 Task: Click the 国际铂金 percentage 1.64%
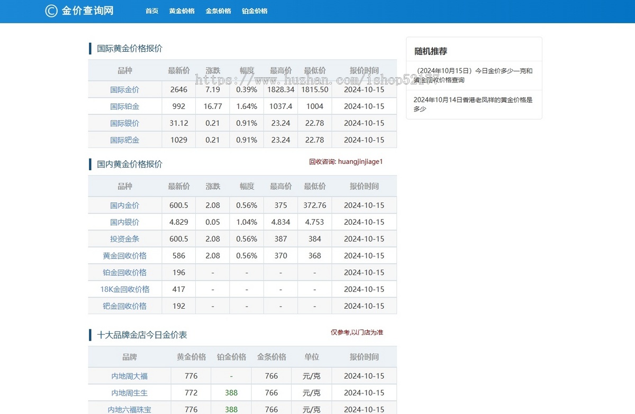pyautogui.click(x=247, y=106)
